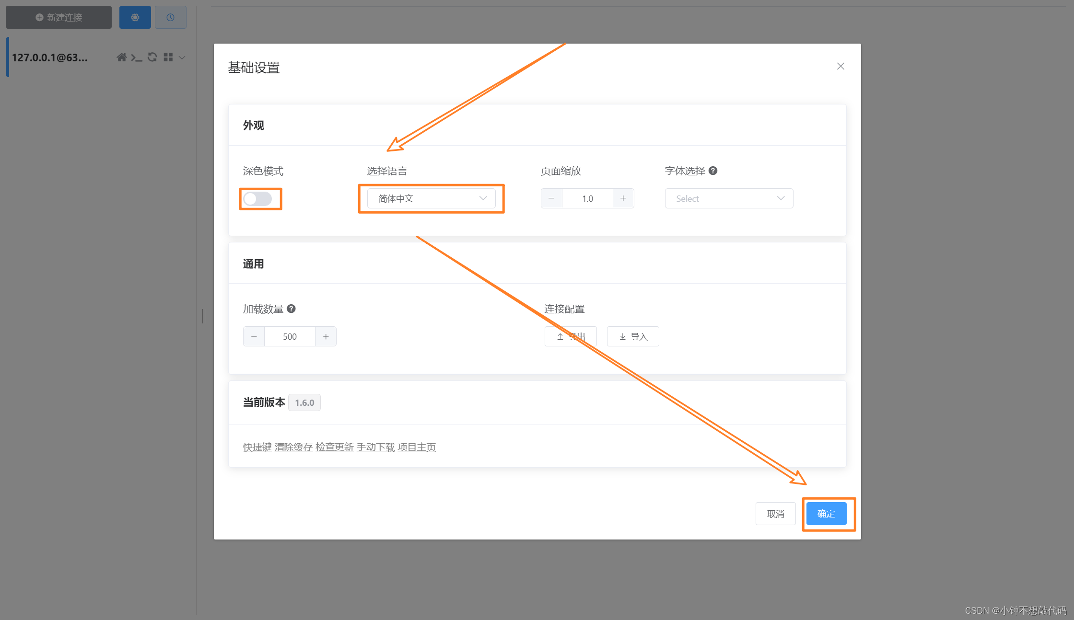Open the 选择语言 language dropdown

click(x=431, y=198)
